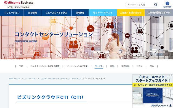
Task: Open the ソリューション main menu
Action: click(12, 13)
